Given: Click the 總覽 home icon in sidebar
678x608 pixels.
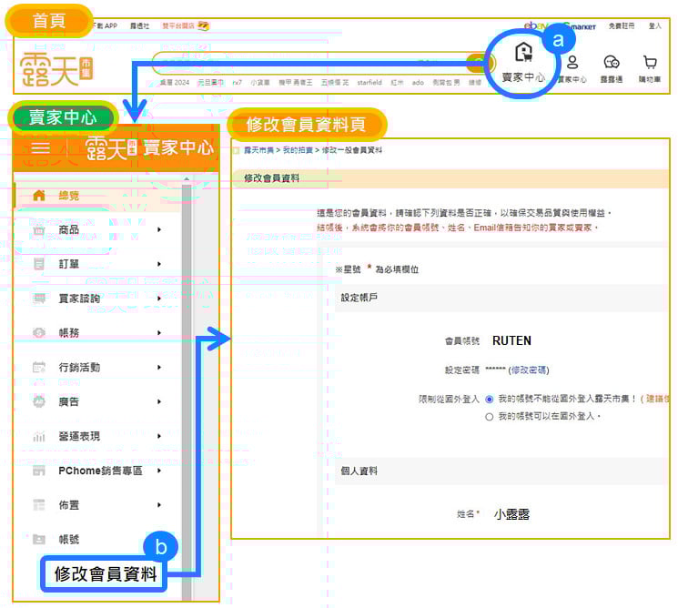Looking at the screenshot, I should point(39,195).
